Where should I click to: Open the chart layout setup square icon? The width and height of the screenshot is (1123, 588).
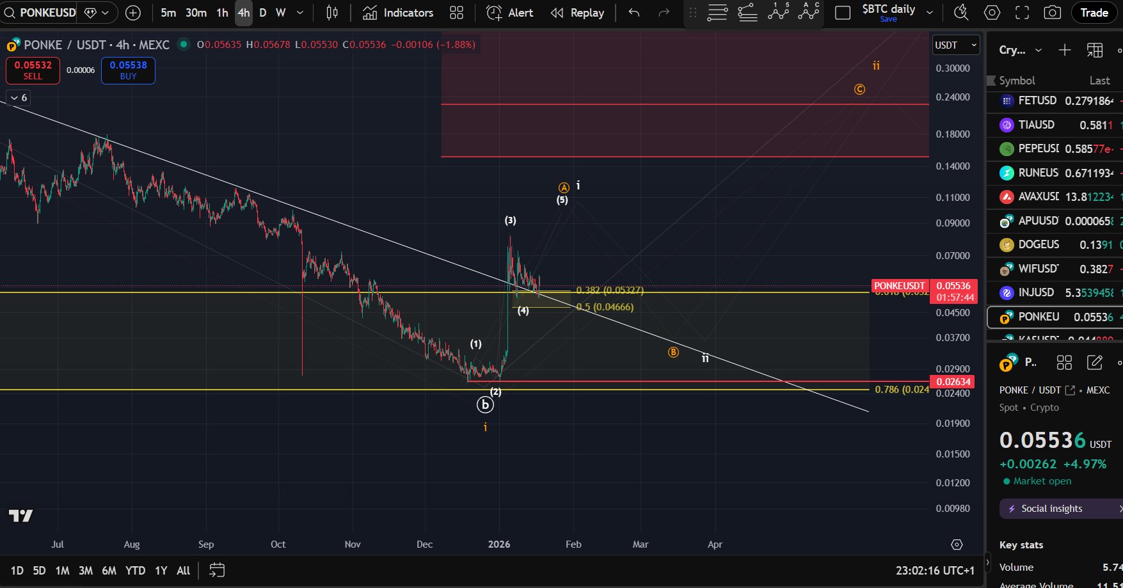coord(843,13)
